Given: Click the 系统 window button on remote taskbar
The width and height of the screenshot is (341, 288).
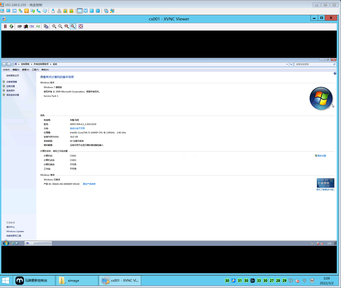Looking at the screenshot, I should 38,243.
